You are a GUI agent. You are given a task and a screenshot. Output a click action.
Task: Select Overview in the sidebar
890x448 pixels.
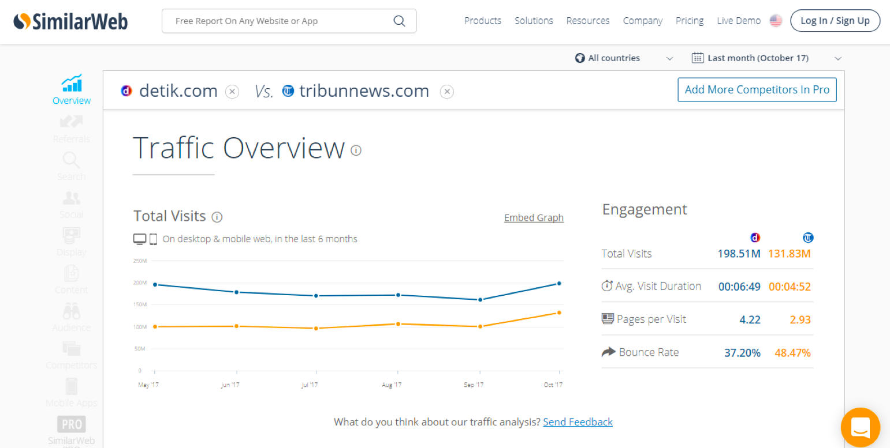(72, 90)
